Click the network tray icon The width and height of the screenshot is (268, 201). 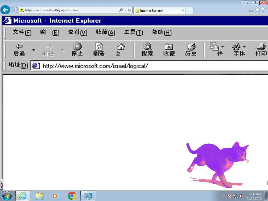point(235,196)
